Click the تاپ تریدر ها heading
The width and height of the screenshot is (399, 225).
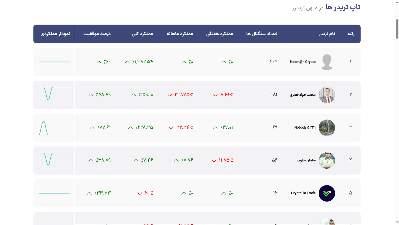click(343, 7)
